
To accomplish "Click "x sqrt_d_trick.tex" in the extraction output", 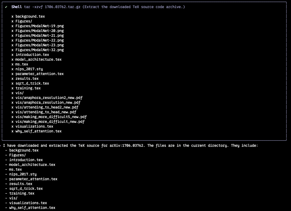I will 30,83.
